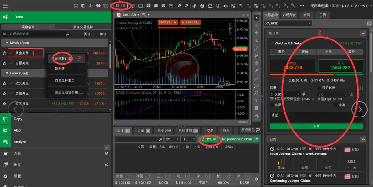Switch to the 新闻 tab
This screenshot has height=187, width=373.
pos(306,15)
